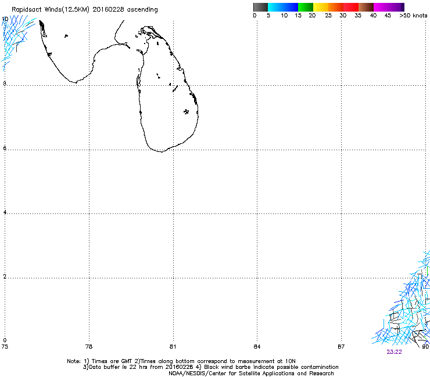Click the NOAA/NESDIS credit line
Screen dimensions: 430x377
251,374
